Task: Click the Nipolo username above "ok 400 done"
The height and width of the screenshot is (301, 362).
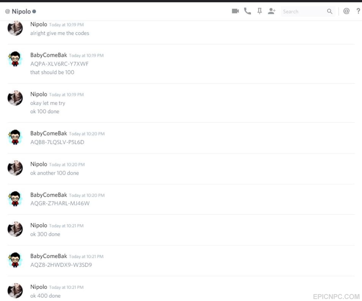Action: (x=39, y=287)
